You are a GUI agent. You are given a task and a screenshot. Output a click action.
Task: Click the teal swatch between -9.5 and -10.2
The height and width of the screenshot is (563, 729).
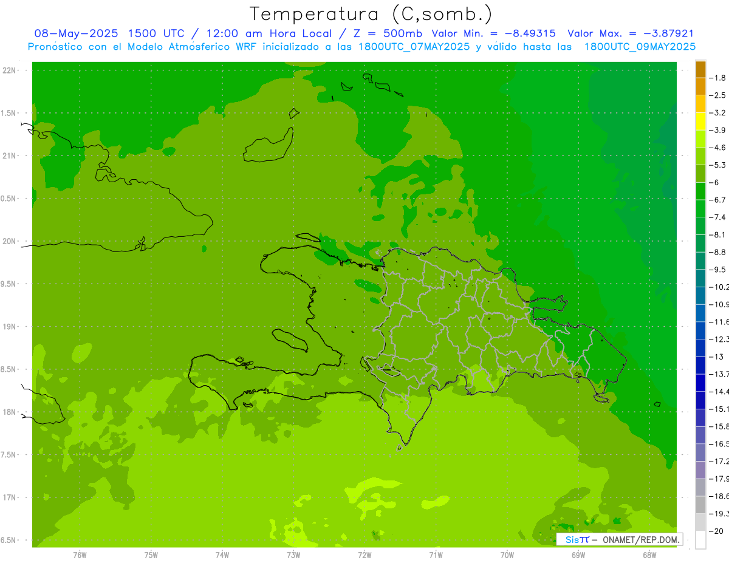coord(700,278)
